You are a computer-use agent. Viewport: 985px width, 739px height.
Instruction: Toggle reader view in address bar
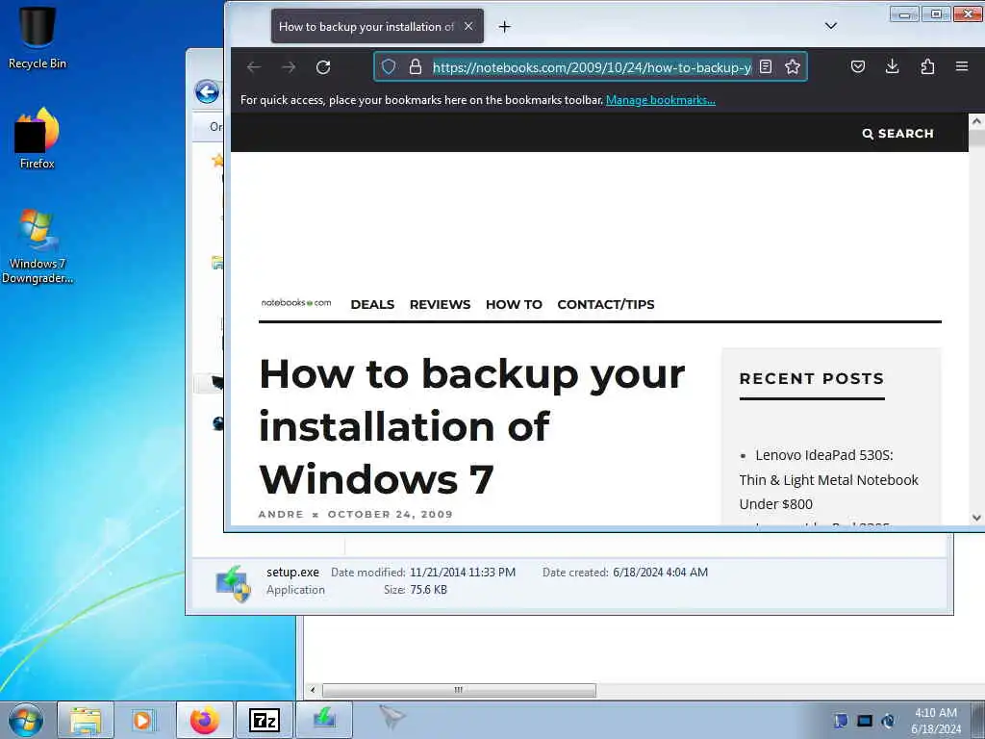(x=765, y=66)
